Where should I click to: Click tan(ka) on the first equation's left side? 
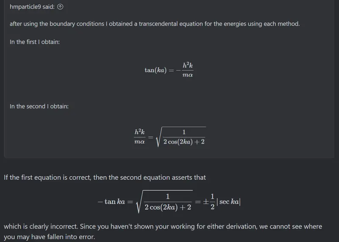click(156, 70)
